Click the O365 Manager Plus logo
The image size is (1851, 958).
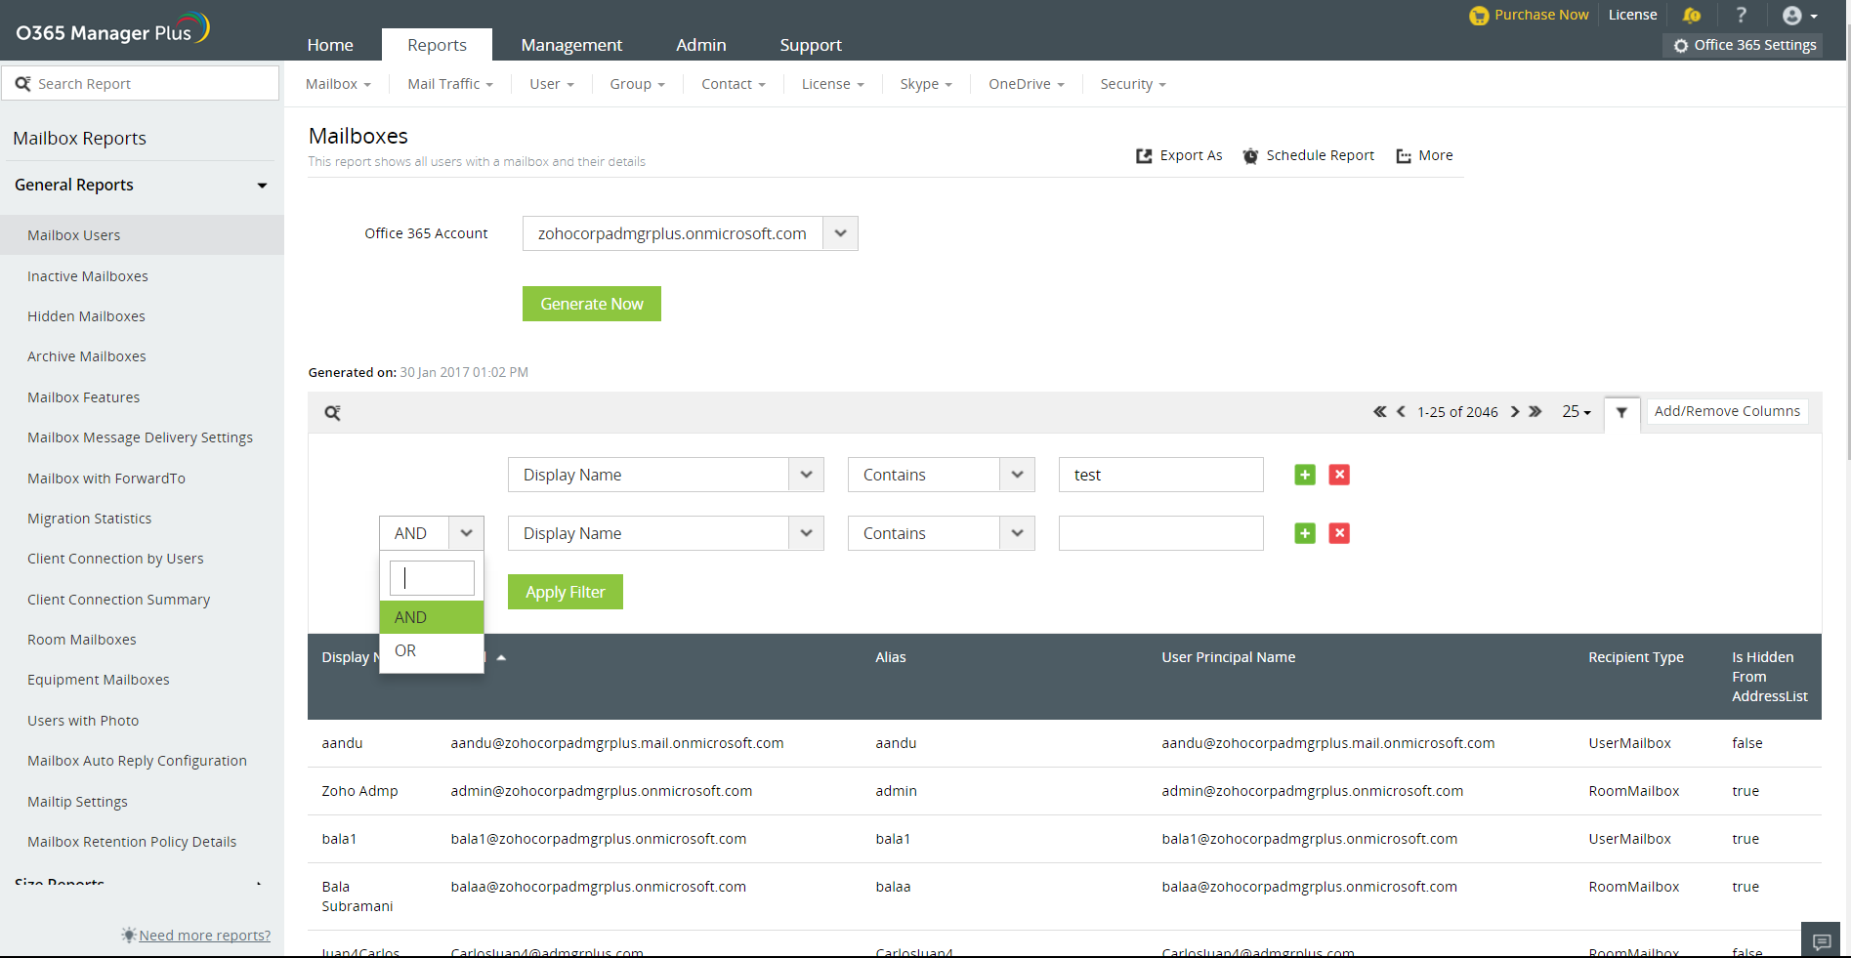(x=112, y=29)
